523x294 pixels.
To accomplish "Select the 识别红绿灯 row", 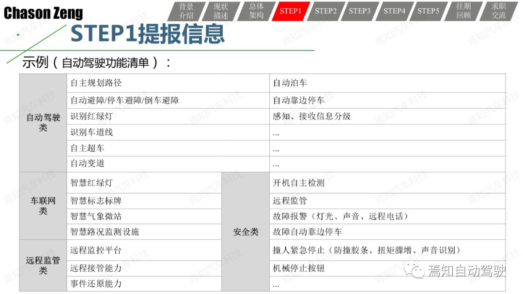I will point(168,116).
